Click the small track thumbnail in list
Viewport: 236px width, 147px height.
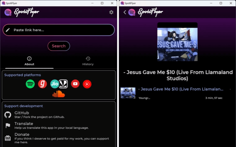tap(128, 93)
